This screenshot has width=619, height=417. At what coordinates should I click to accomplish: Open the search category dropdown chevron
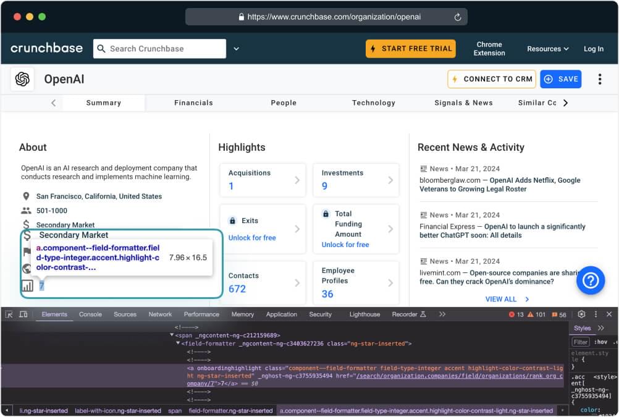pos(237,48)
